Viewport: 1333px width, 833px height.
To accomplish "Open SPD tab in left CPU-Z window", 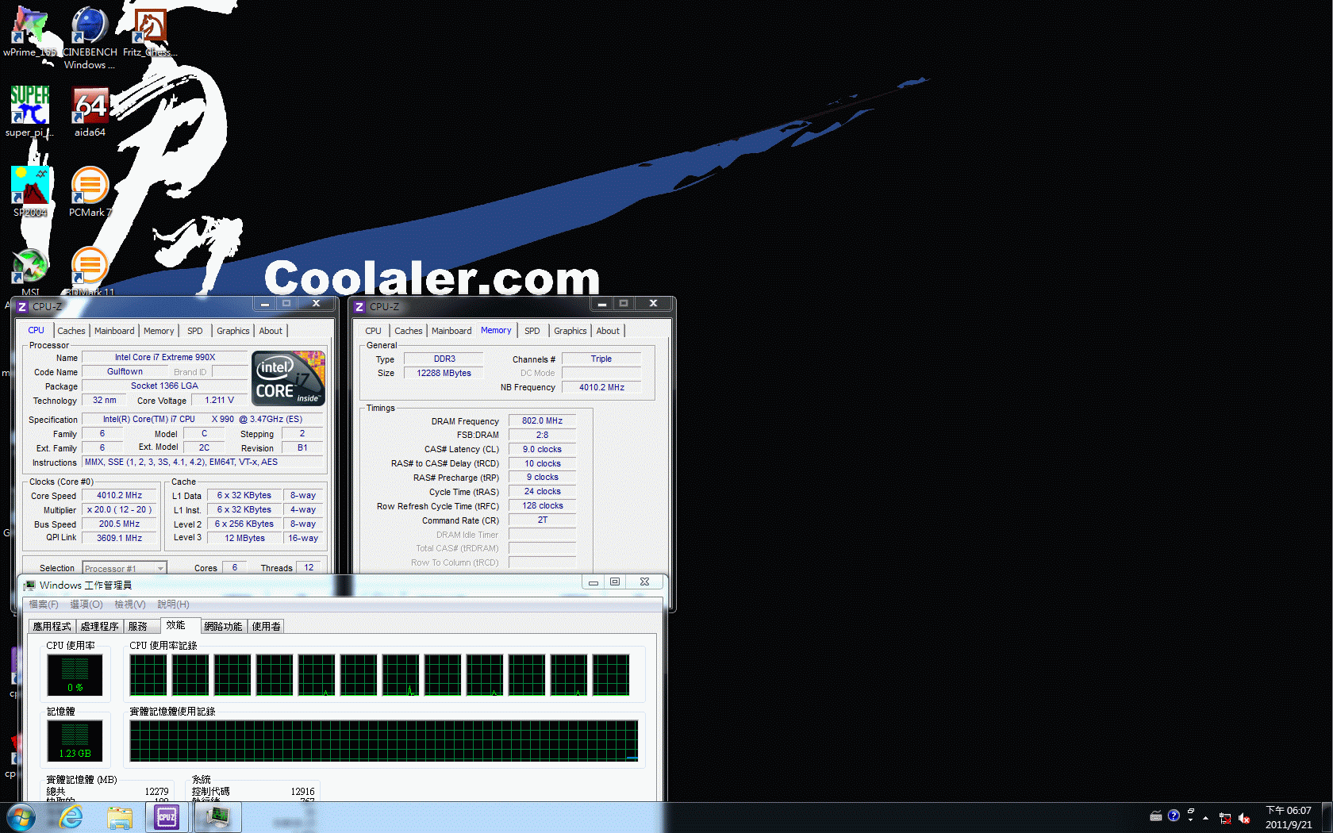I will point(194,331).
